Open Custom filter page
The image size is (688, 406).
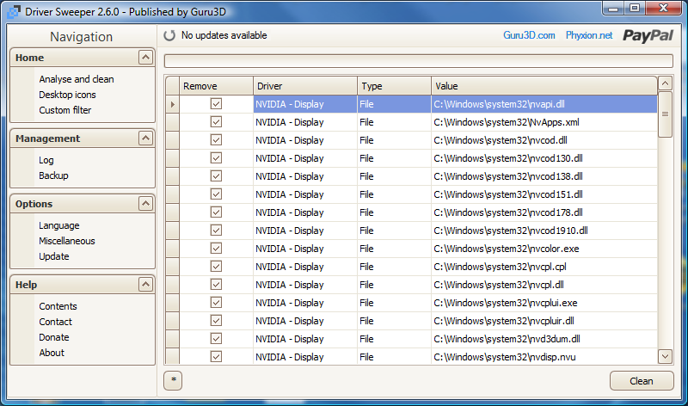pyautogui.click(x=65, y=110)
